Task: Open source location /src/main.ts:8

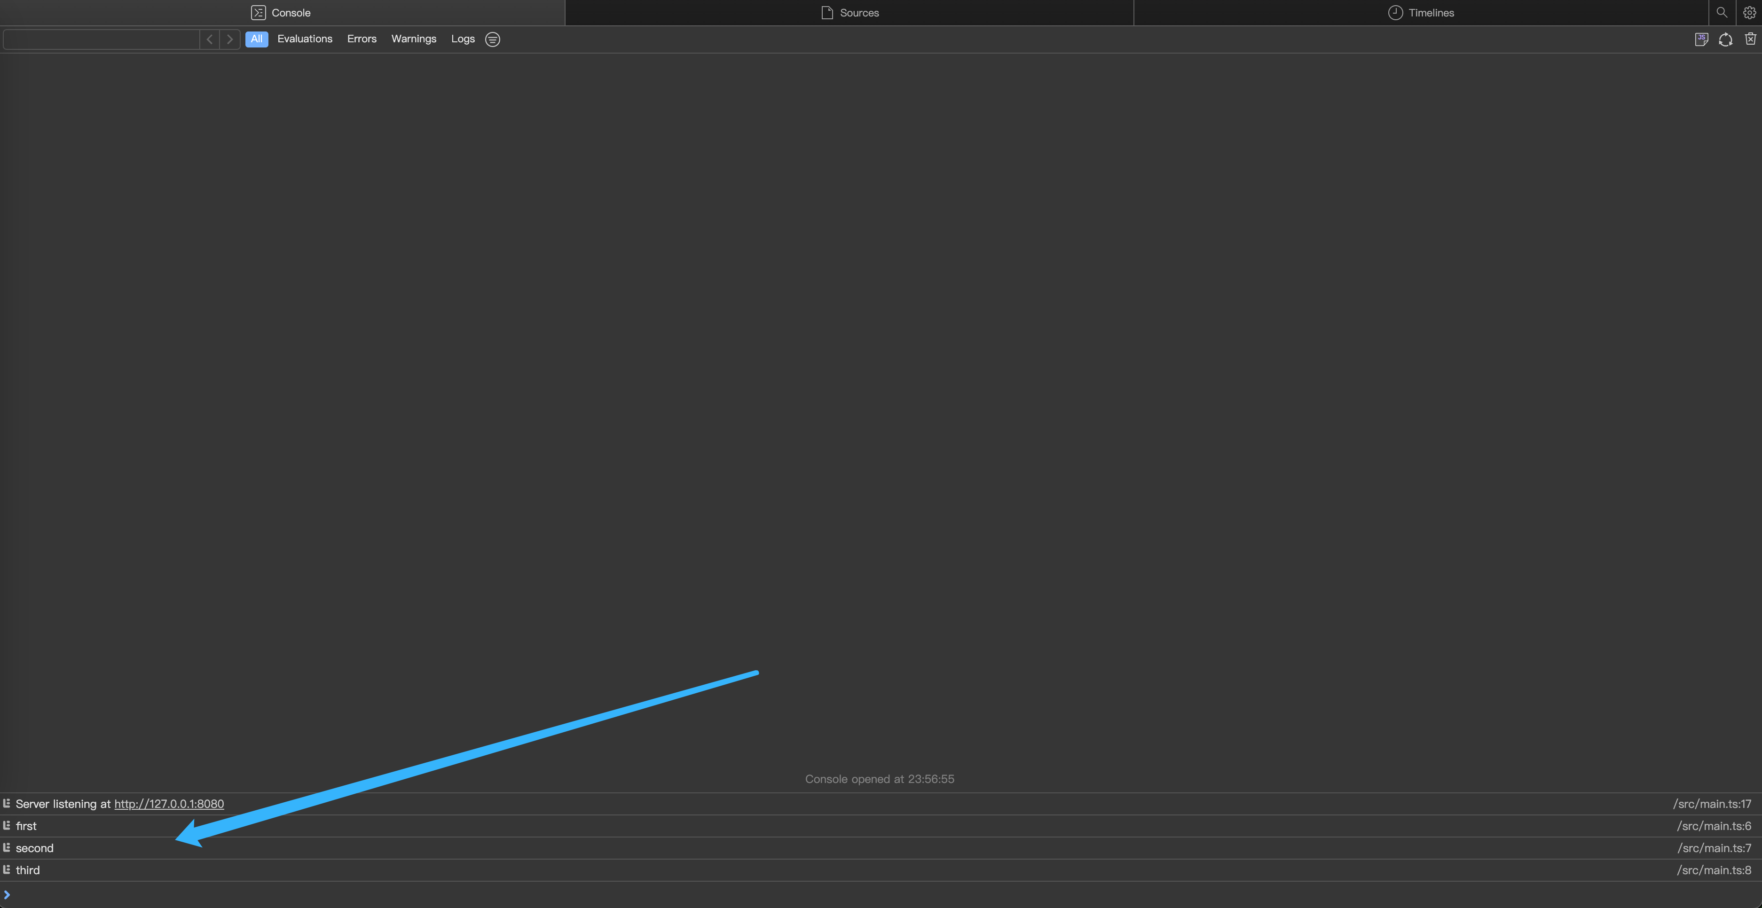Action: (x=1714, y=870)
